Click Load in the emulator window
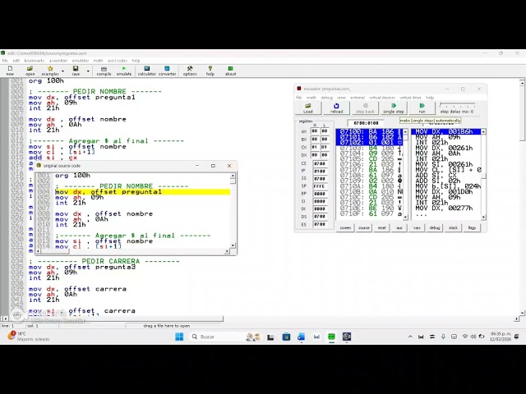The image size is (526, 394). point(308,108)
